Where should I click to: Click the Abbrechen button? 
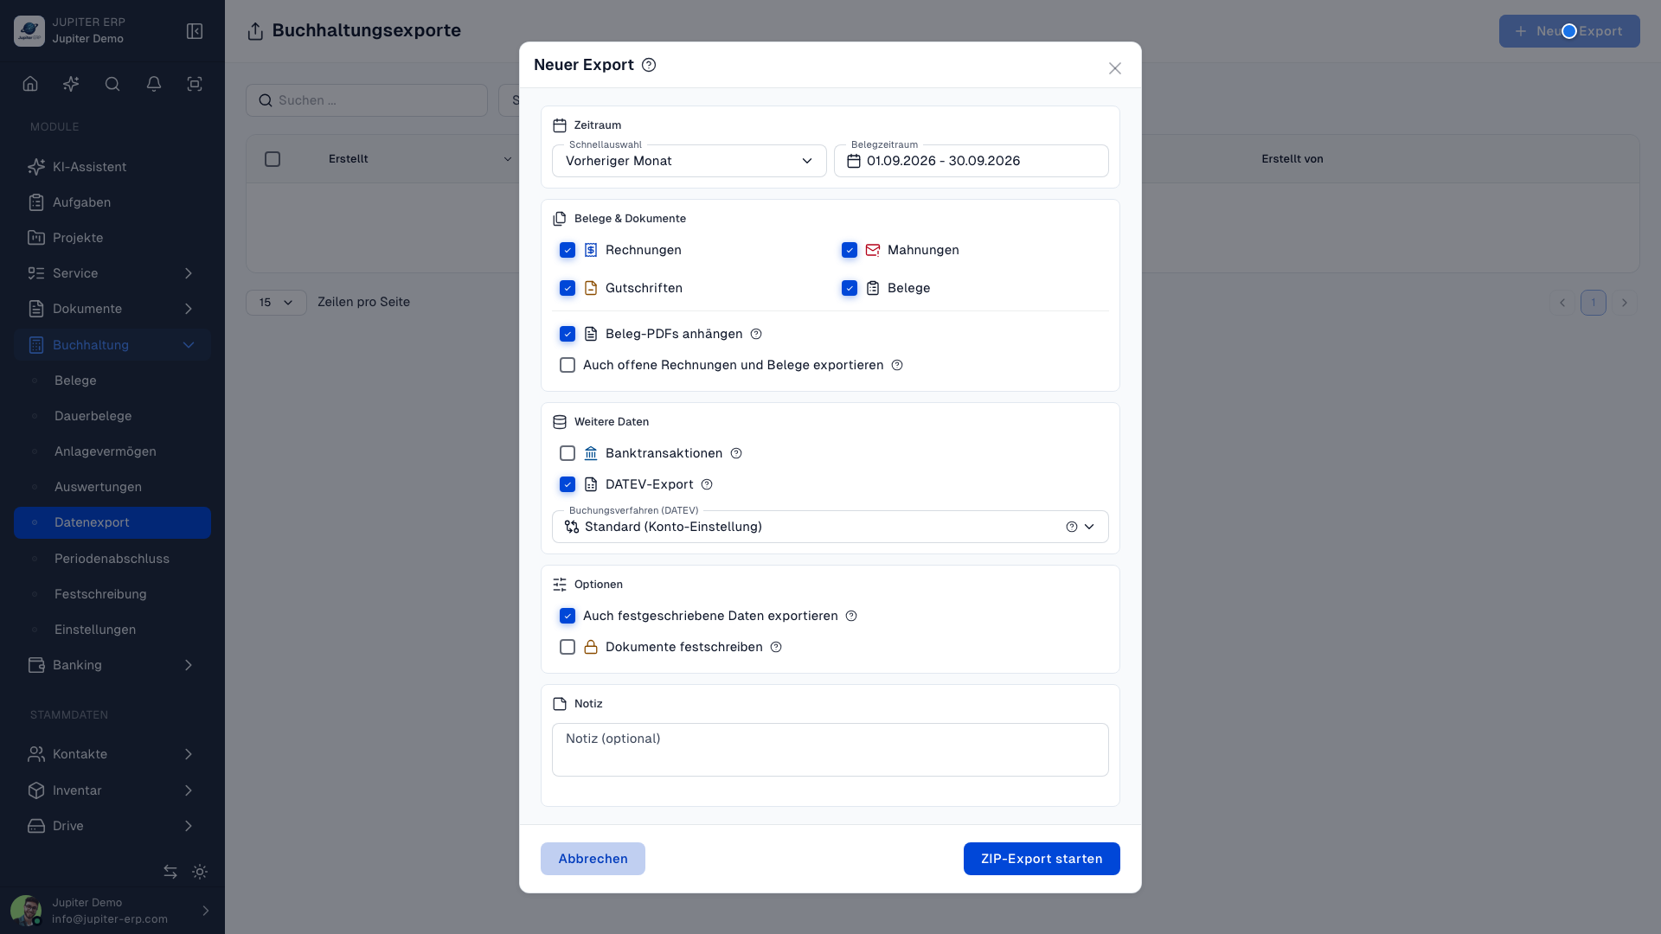tap(593, 859)
